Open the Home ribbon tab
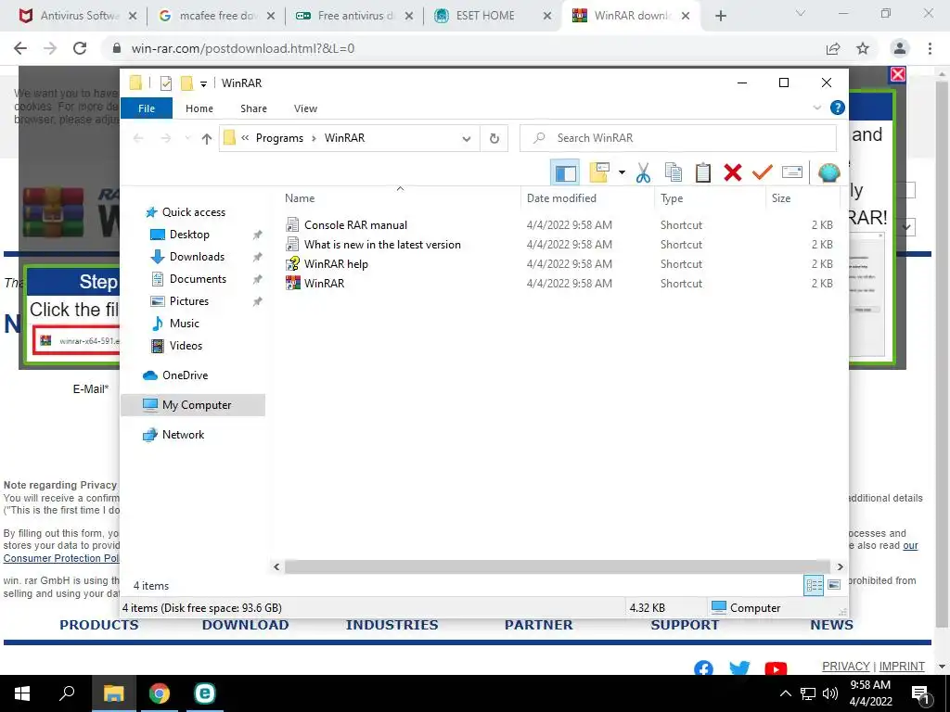950x712 pixels. pos(199,108)
